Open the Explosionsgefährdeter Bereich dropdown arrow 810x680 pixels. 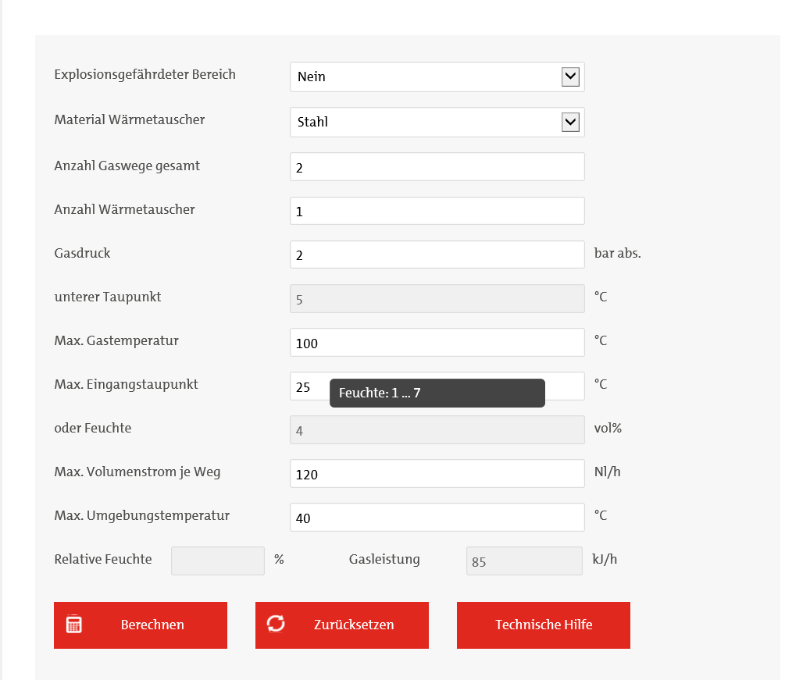tap(570, 77)
